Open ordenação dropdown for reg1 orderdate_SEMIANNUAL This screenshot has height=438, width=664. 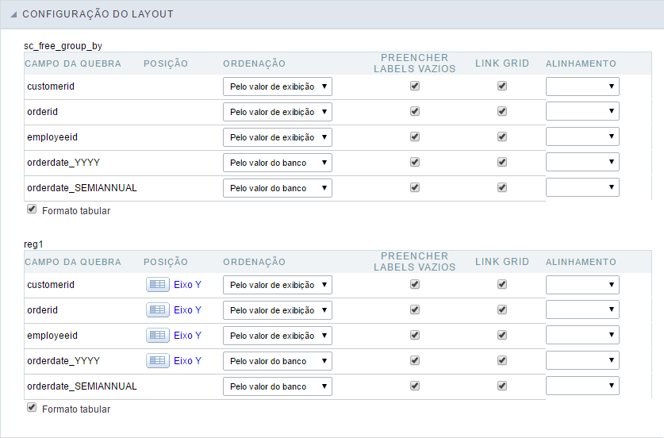pos(278,386)
